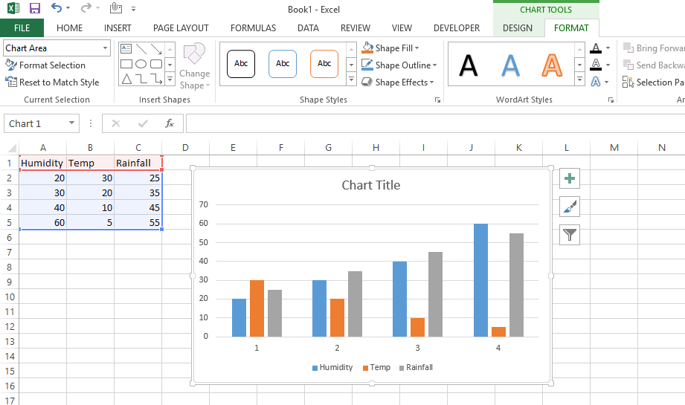Image resolution: width=685 pixels, height=405 pixels.
Task: Click the Select All corner triangle
Action: [x=12, y=148]
